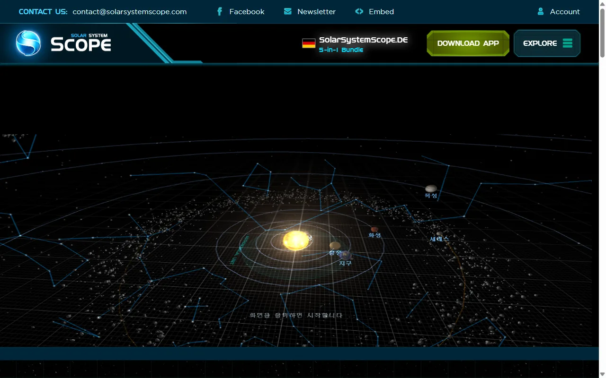The width and height of the screenshot is (606, 378).
Task: Click the Facebook 'f' icon
Action: coord(220,11)
